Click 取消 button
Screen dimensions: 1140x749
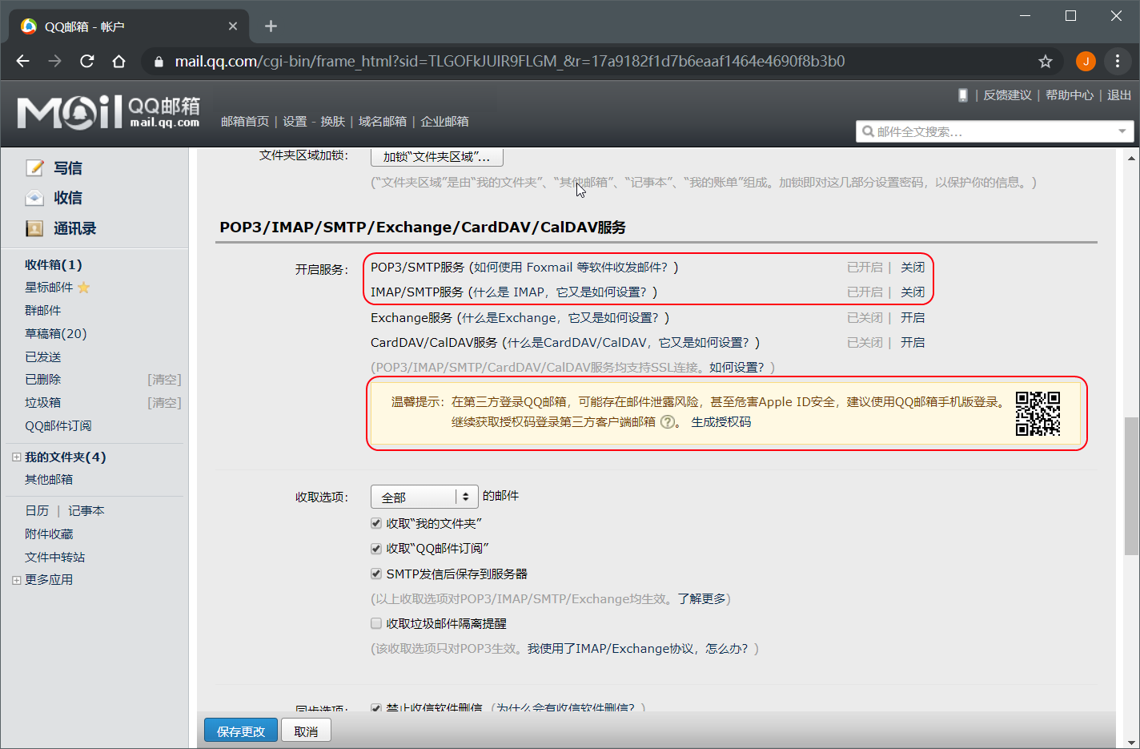click(x=306, y=731)
